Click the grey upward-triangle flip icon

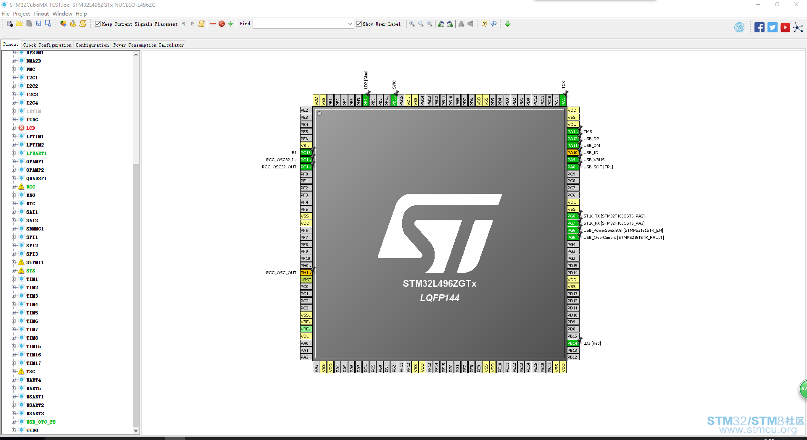click(x=462, y=24)
